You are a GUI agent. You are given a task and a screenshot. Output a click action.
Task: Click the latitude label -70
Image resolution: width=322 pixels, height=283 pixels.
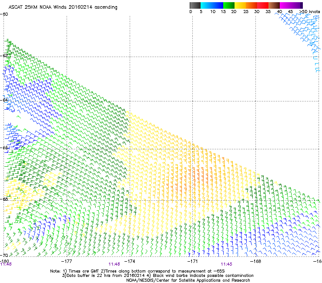coord(4,255)
